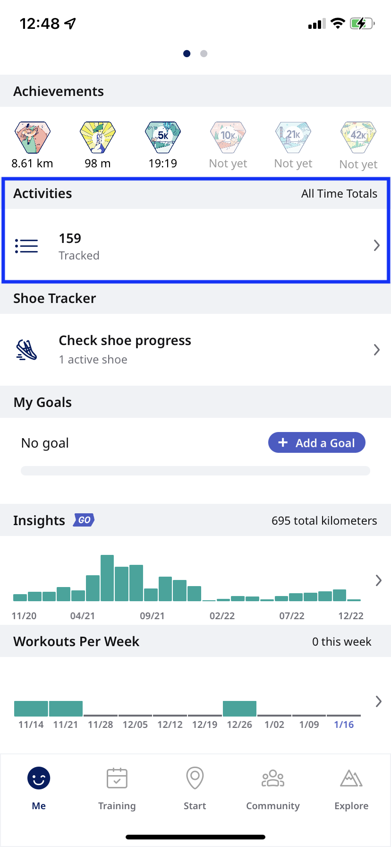
Task: Tap the All Time Totals link
Action: pos(339,194)
